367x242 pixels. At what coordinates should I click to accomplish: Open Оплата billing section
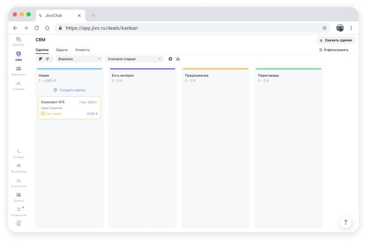(19, 197)
